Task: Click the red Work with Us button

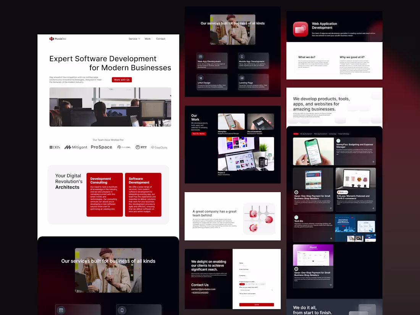Action: 122,80
